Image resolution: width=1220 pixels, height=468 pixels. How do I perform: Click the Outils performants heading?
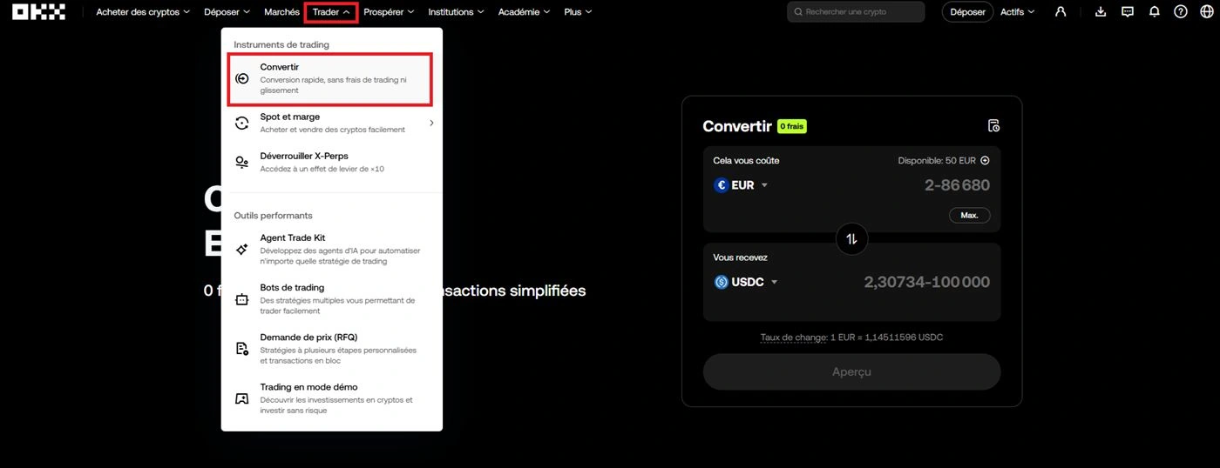[273, 216]
